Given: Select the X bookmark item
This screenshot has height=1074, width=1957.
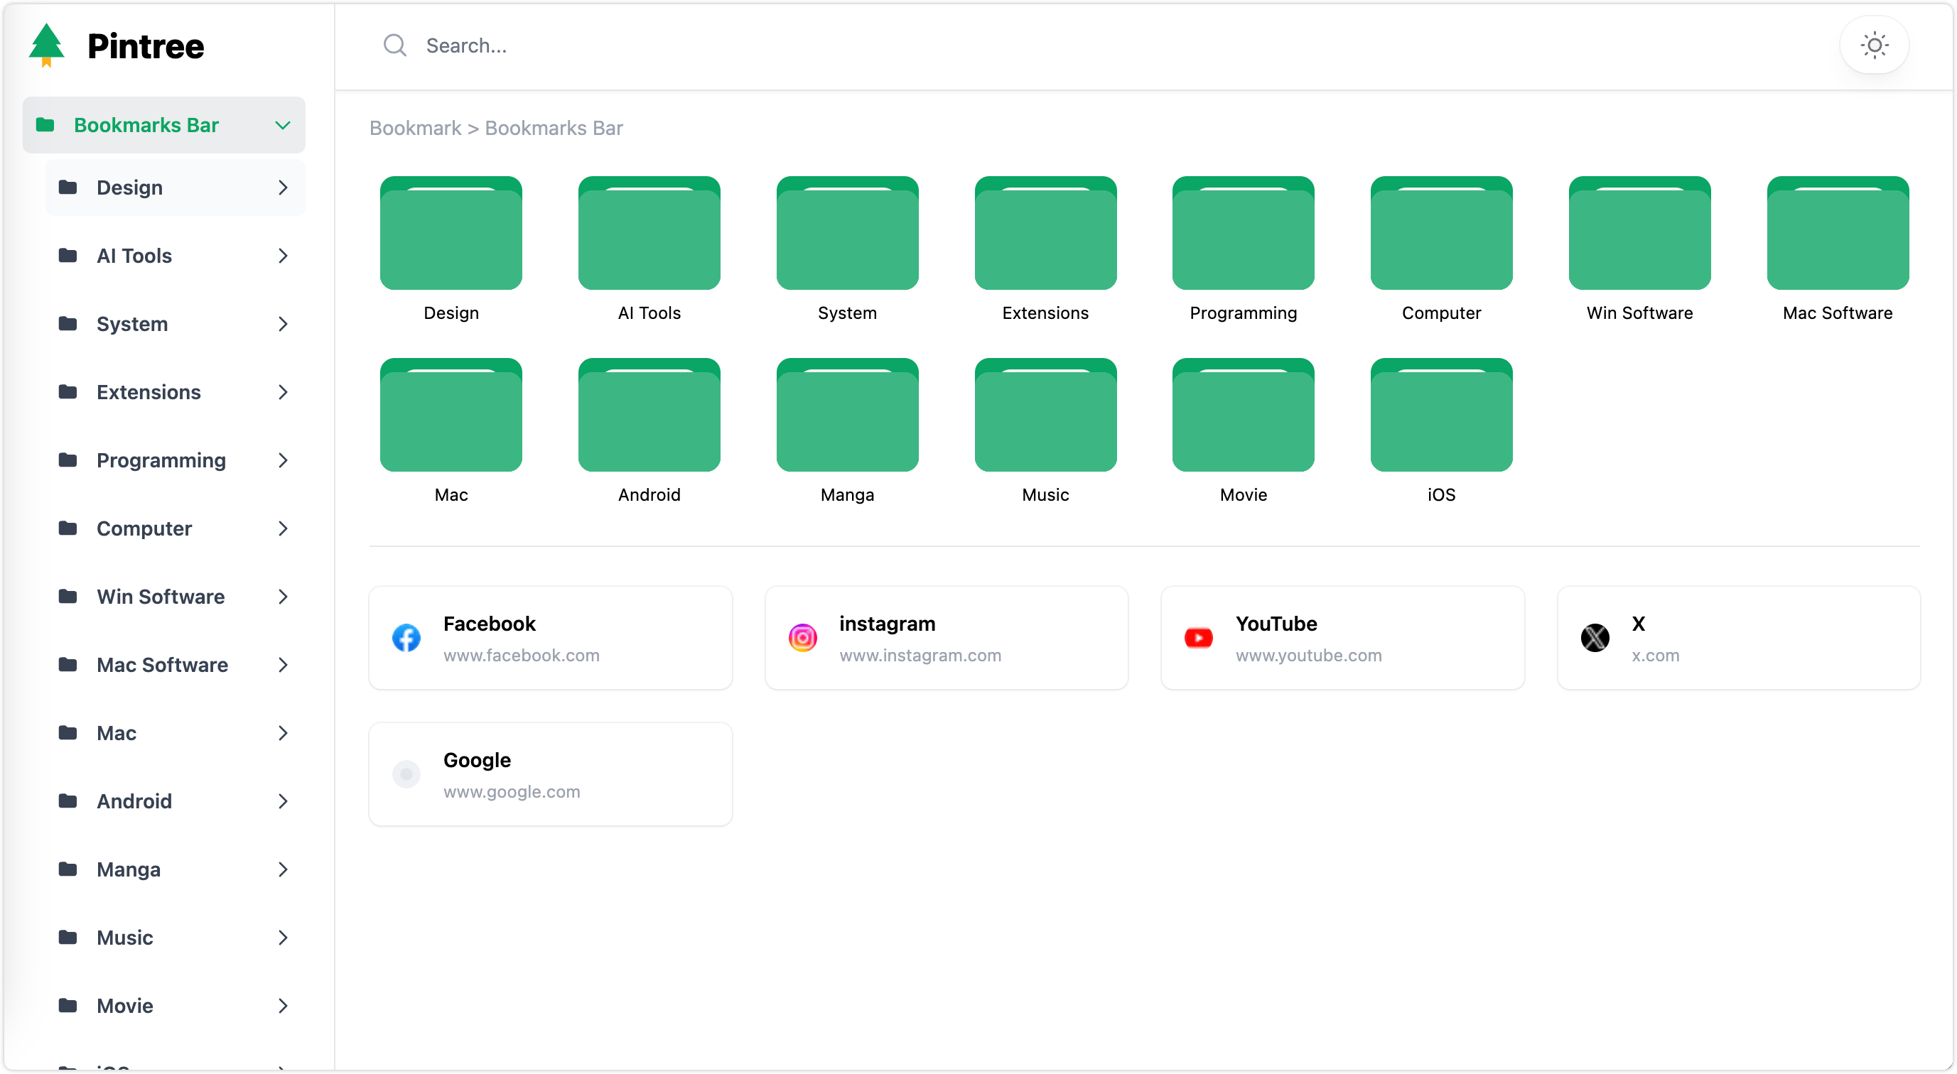Looking at the screenshot, I should pyautogui.click(x=1737, y=638).
